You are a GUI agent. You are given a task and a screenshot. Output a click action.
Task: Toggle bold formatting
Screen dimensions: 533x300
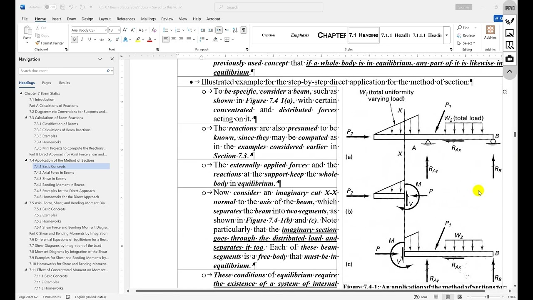pyautogui.click(x=75, y=40)
